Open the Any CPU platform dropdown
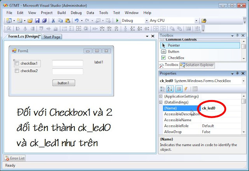This screenshot has height=171, width=249. click(196, 21)
